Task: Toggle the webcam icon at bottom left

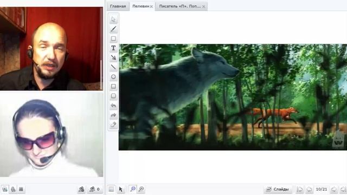Action: click(x=5, y=189)
